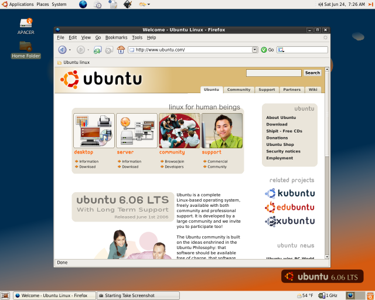Click the Stop loading icon
This screenshot has width=375, height=300.
[109, 50]
